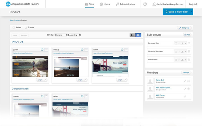Expand the Create a new site arrow
This screenshot has height=126, width=202.
pyautogui.click(x=191, y=12)
